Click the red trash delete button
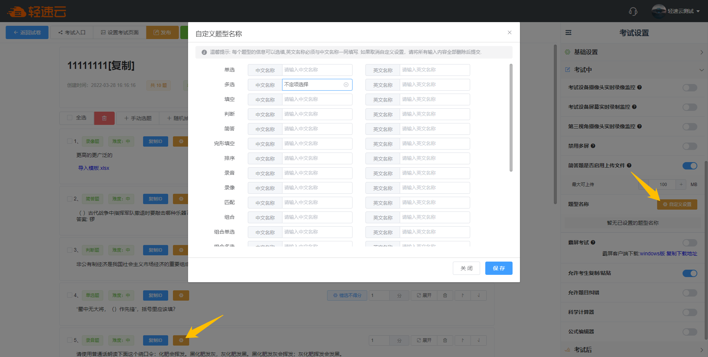Screen dimensions: 708x357 tap(104, 118)
